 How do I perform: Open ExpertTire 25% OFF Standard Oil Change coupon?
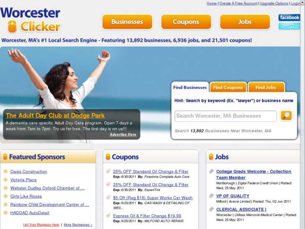(151, 185)
